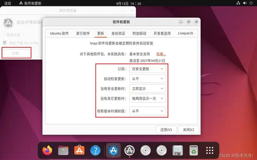Open the 拓展... link

tap(161, 54)
